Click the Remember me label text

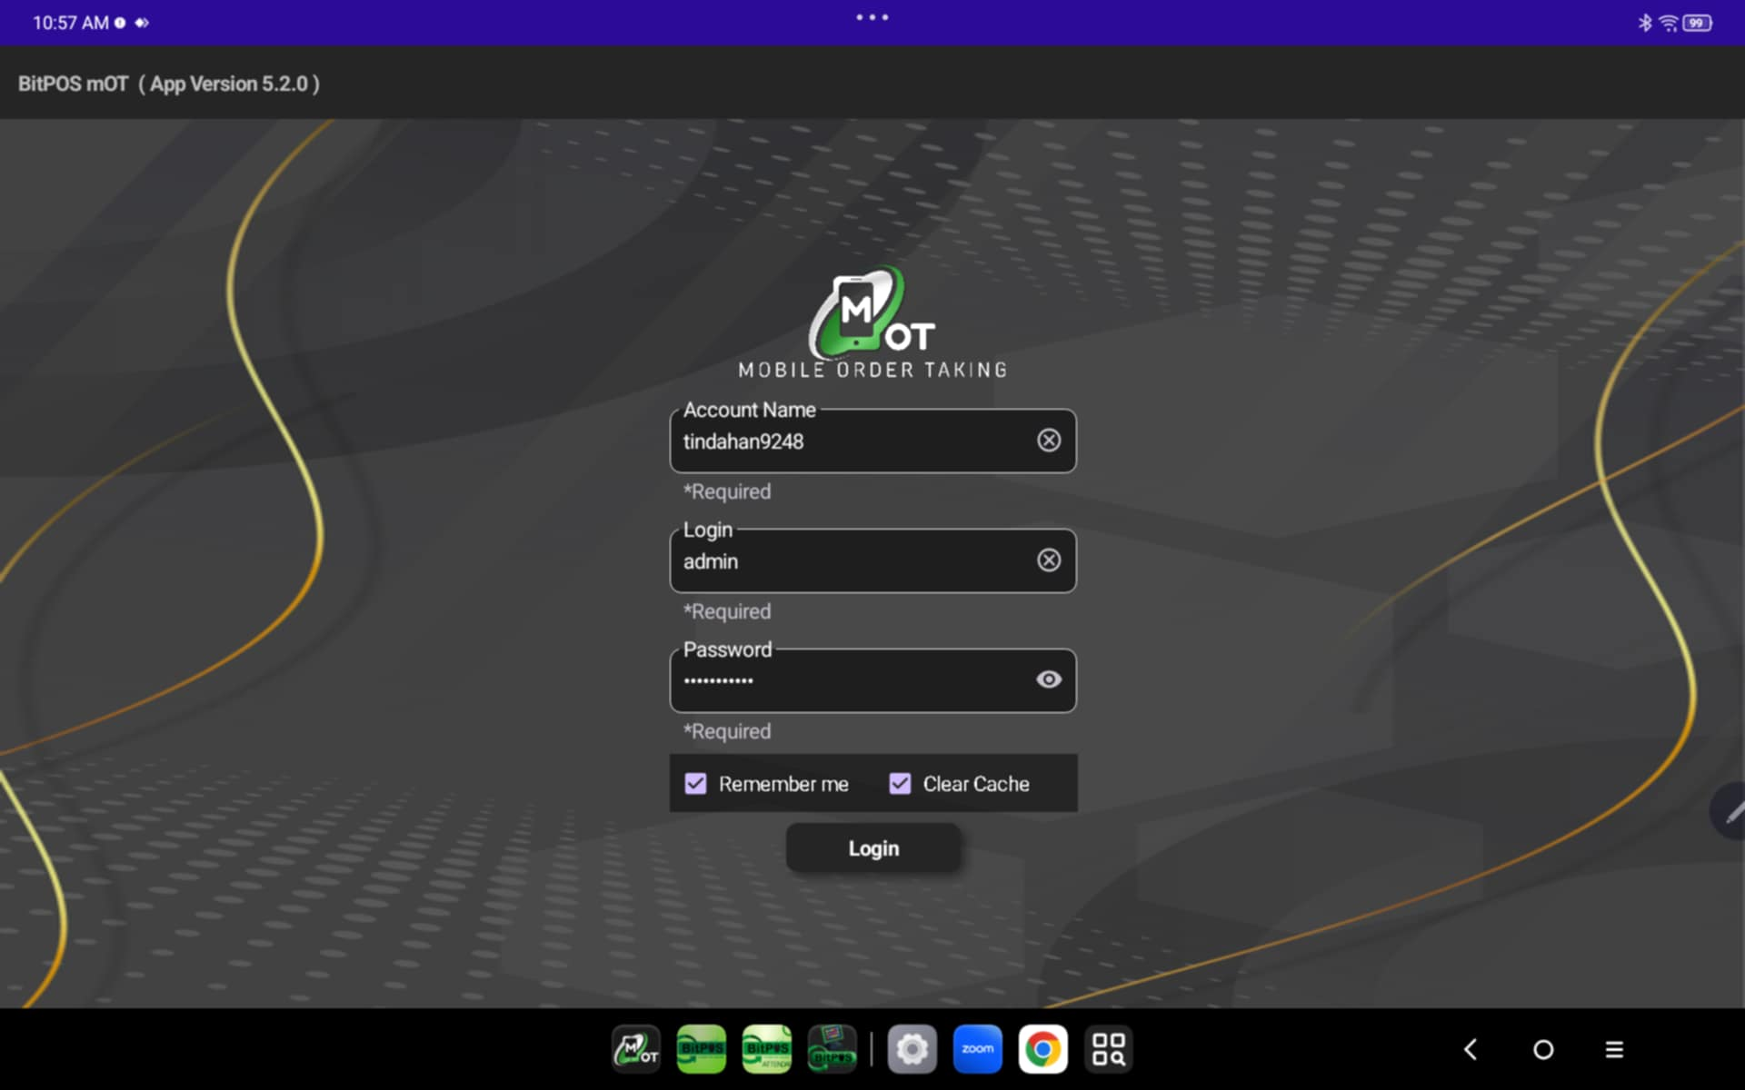(x=783, y=784)
